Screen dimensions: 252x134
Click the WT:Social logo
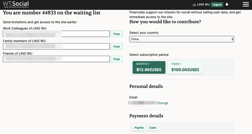[16, 5]
